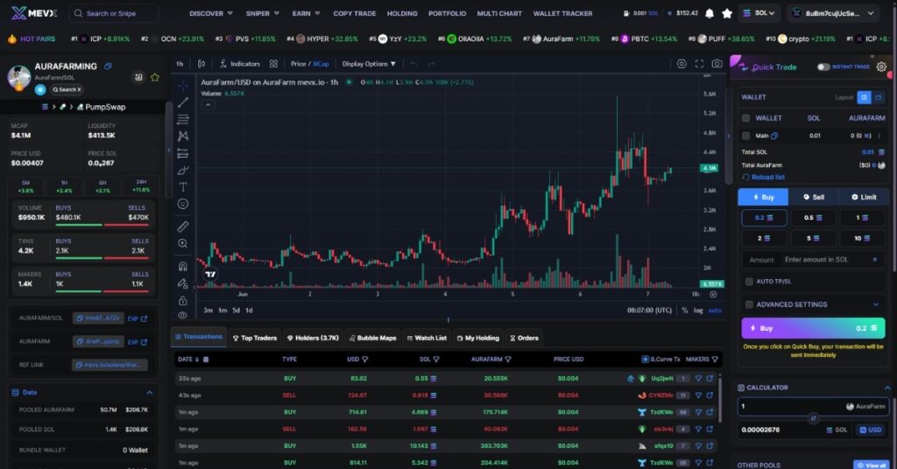Toggle log scale on chart
Screen dimensions: 897x469
698,311
